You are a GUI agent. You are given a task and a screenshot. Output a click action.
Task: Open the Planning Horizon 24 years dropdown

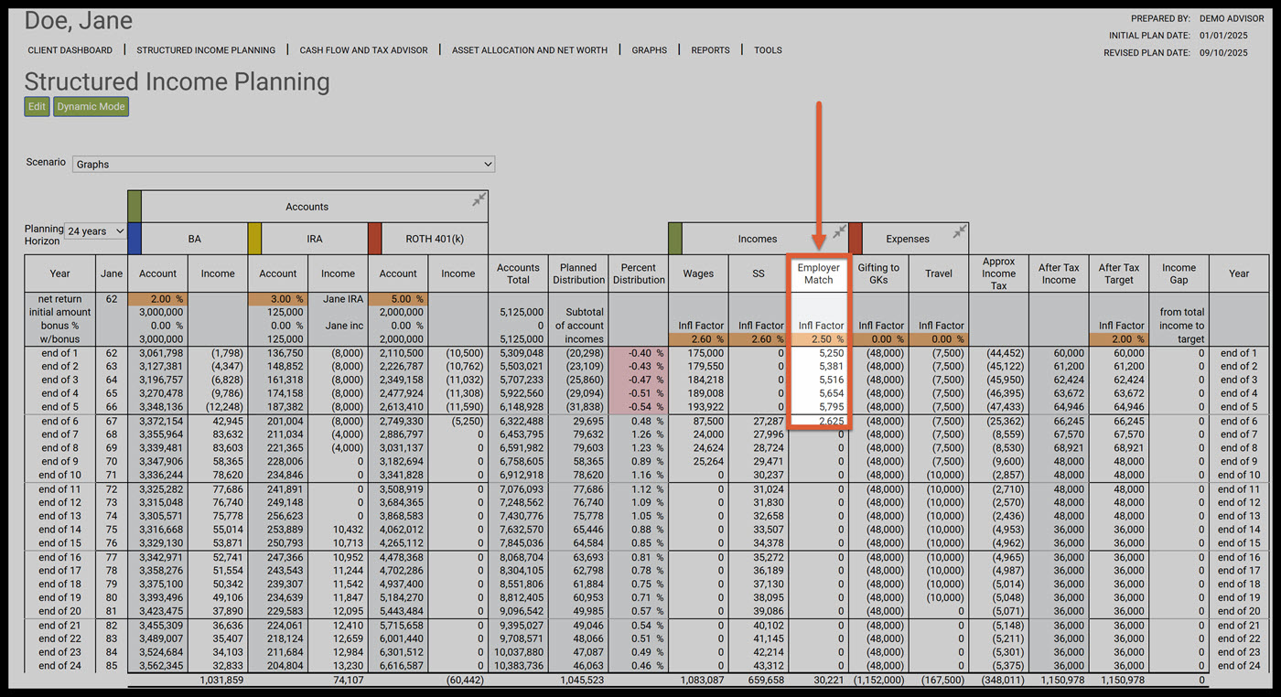point(95,231)
